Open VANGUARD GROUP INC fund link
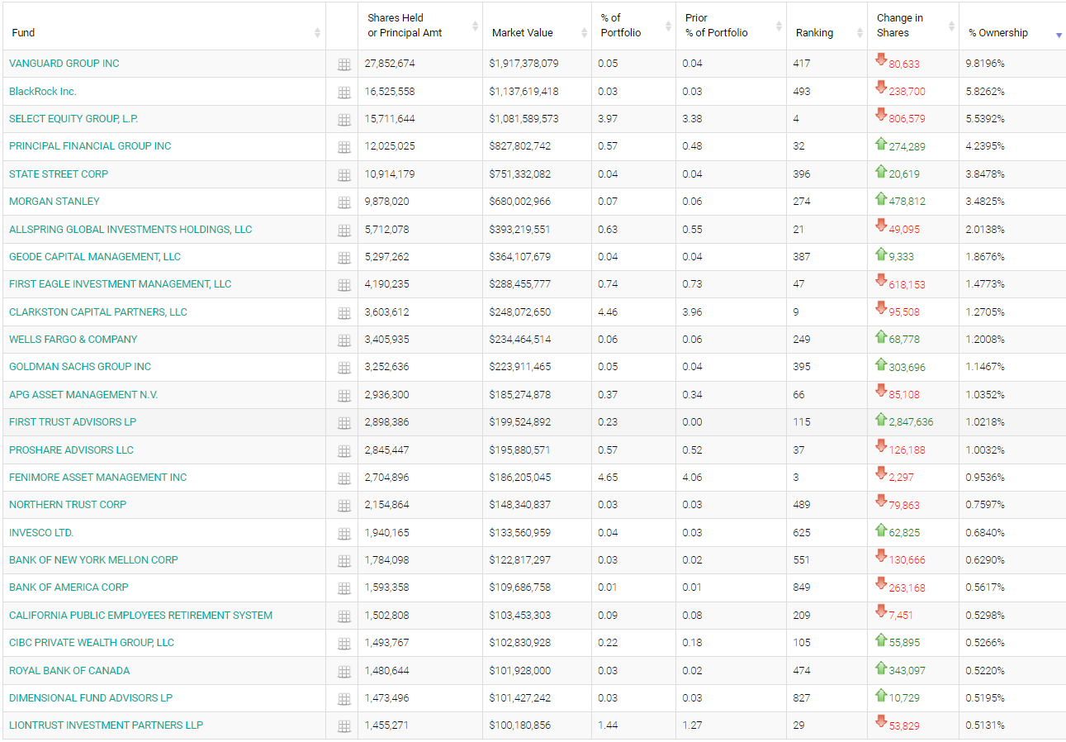 [x=64, y=64]
